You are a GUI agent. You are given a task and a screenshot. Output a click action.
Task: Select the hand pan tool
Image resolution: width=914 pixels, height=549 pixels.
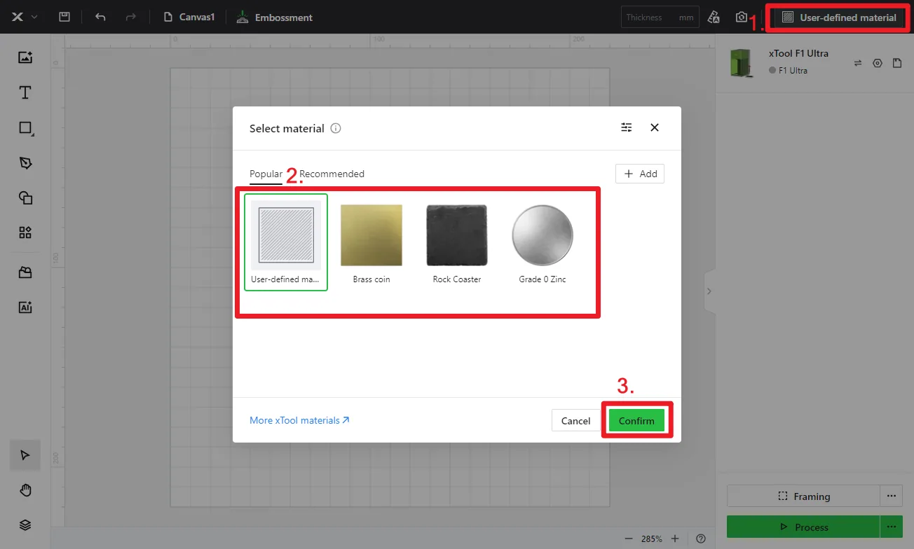[x=25, y=490]
